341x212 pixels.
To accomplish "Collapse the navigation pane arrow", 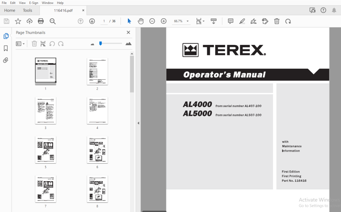I will [x=138, y=123].
